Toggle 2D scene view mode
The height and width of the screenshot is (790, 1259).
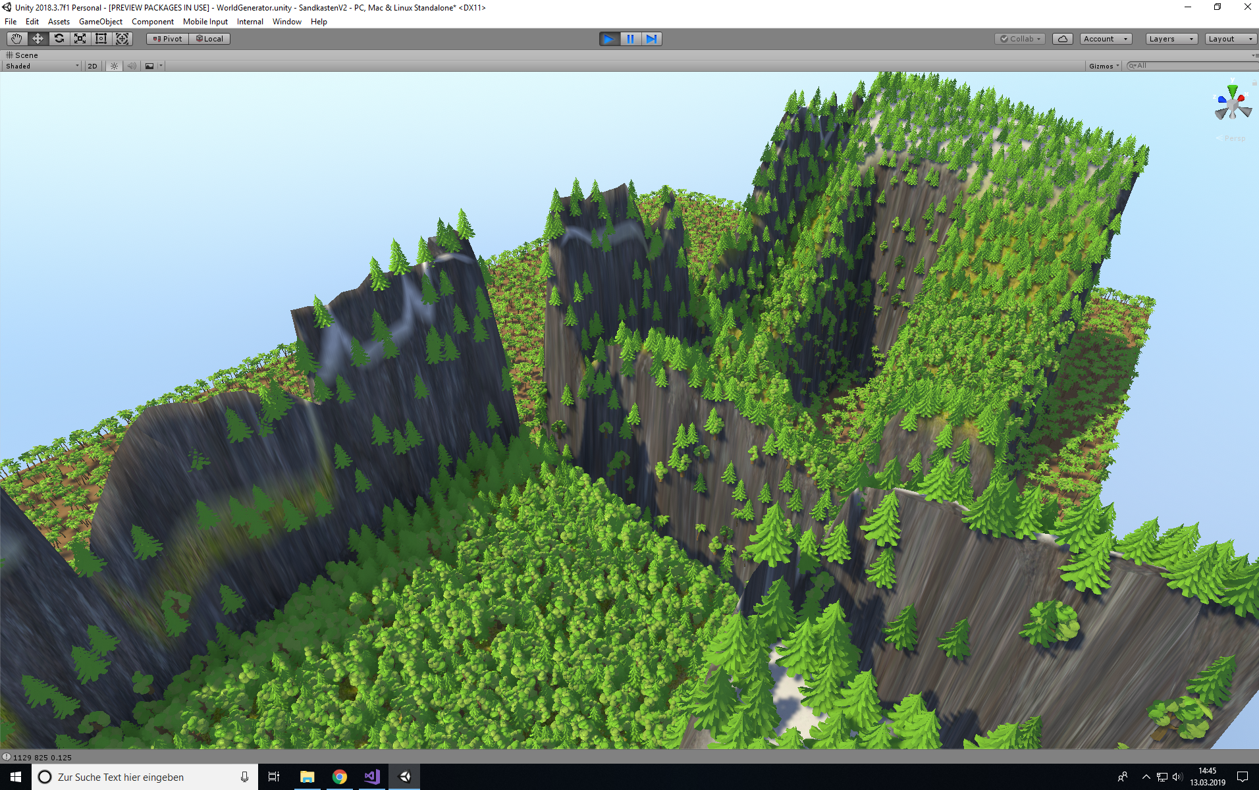(92, 66)
